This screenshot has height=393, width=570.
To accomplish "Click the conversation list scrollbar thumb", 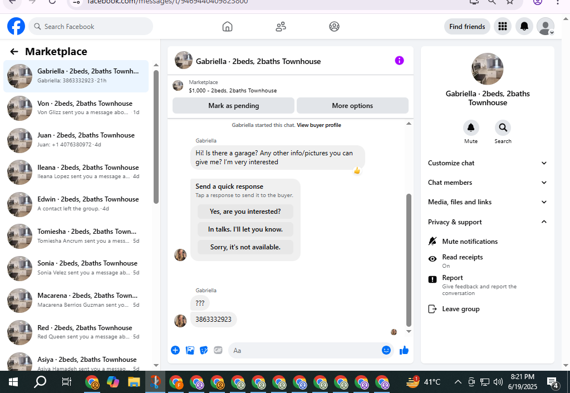I will tap(156, 136).
